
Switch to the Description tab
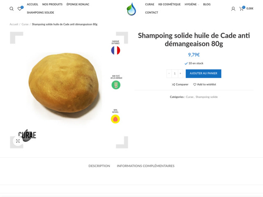99,166
